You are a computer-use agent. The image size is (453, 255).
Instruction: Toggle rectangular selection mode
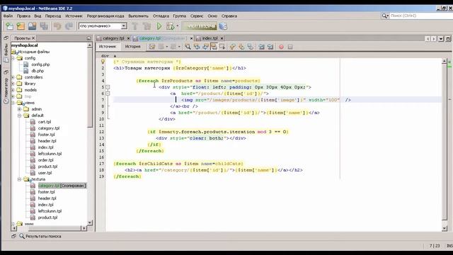pyautogui.click(x=222, y=47)
